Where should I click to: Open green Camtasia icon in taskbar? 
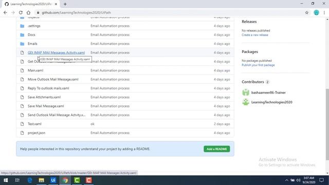coord(77,180)
